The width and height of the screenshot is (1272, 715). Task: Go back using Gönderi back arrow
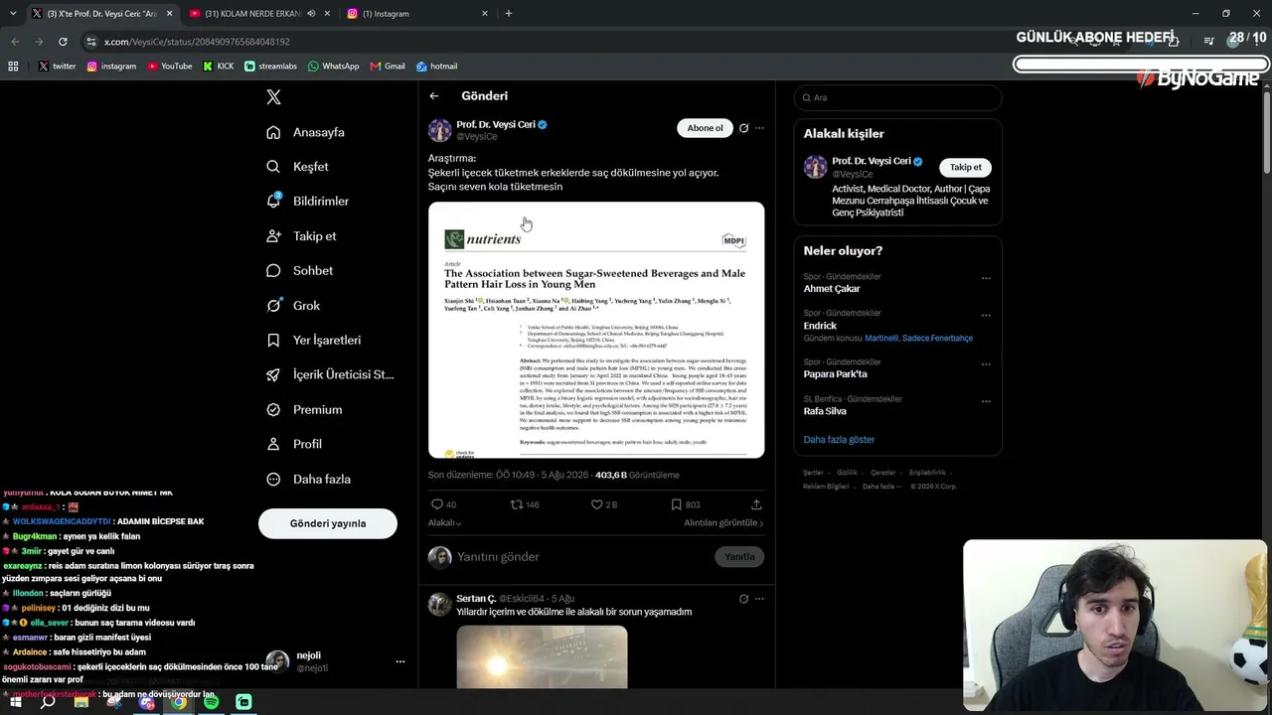point(434,96)
